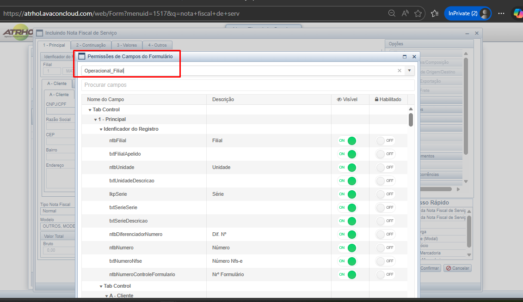The height and width of the screenshot is (302, 523).
Task: Open the browser favorites list icon
Action: coord(435,13)
